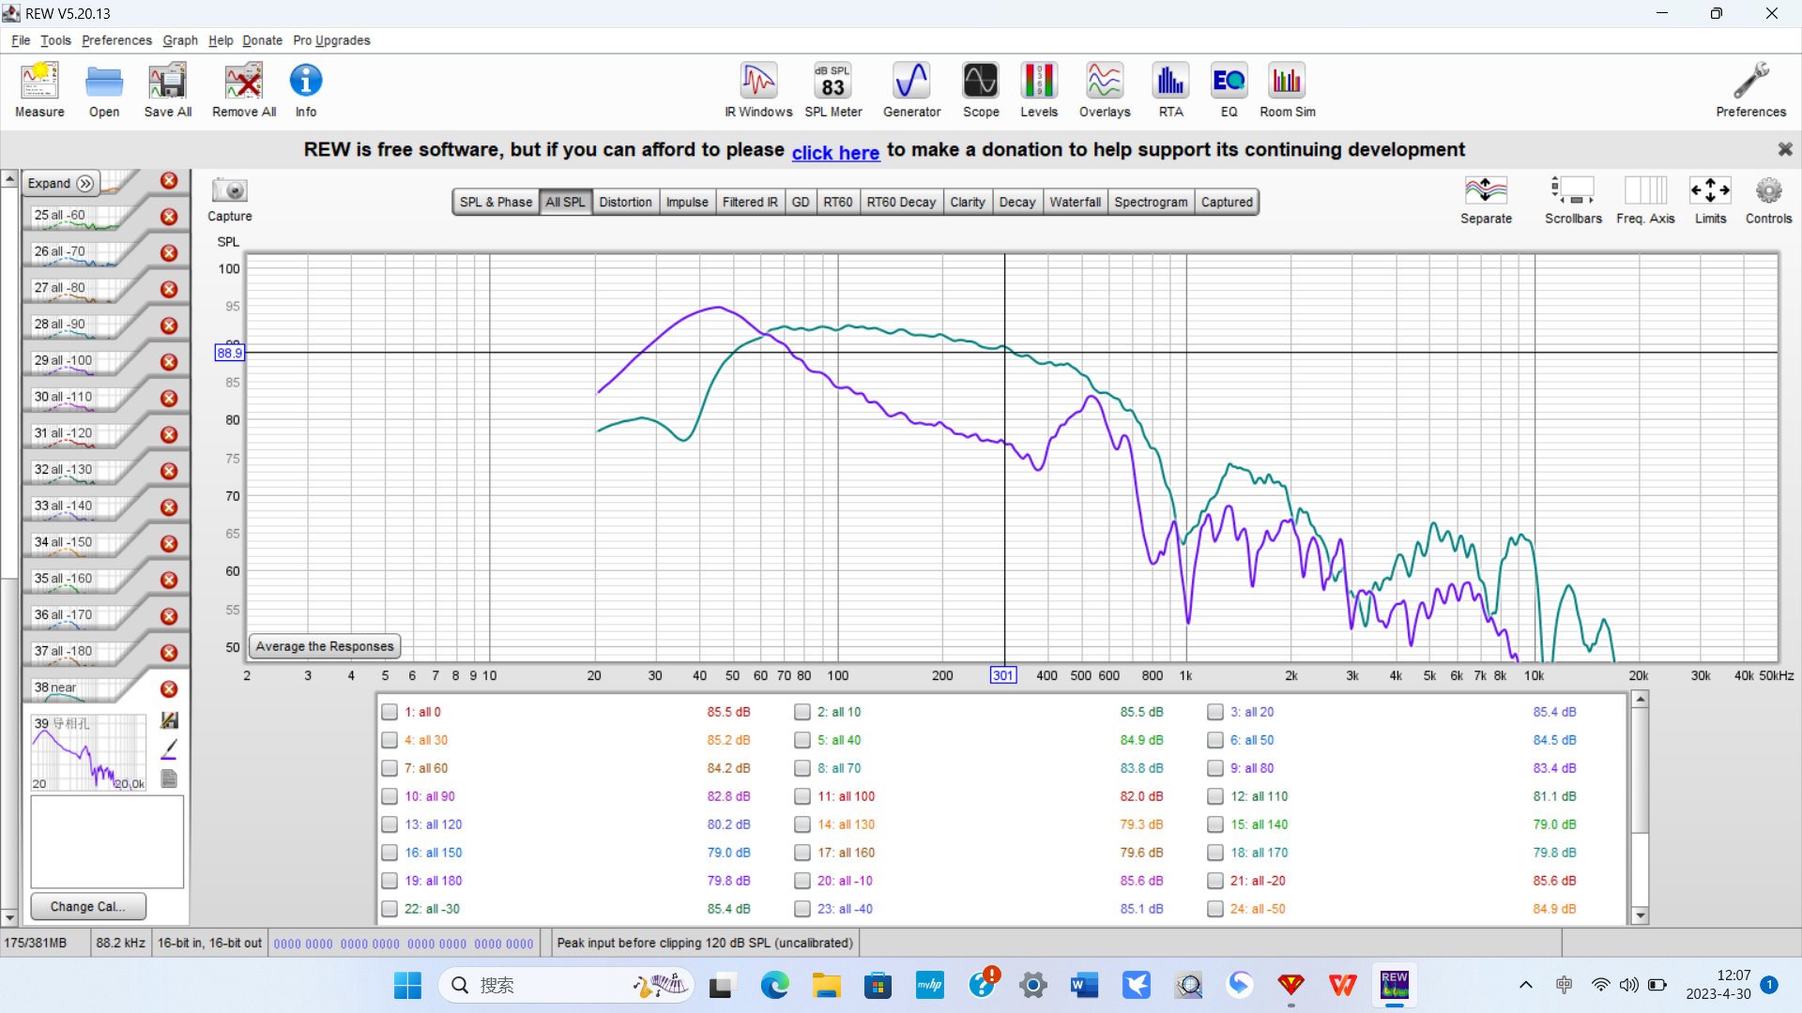Click Expand measurement panel button
Image resolution: width=1802 pixels, height=1013 pixels.
coord(60,183)
